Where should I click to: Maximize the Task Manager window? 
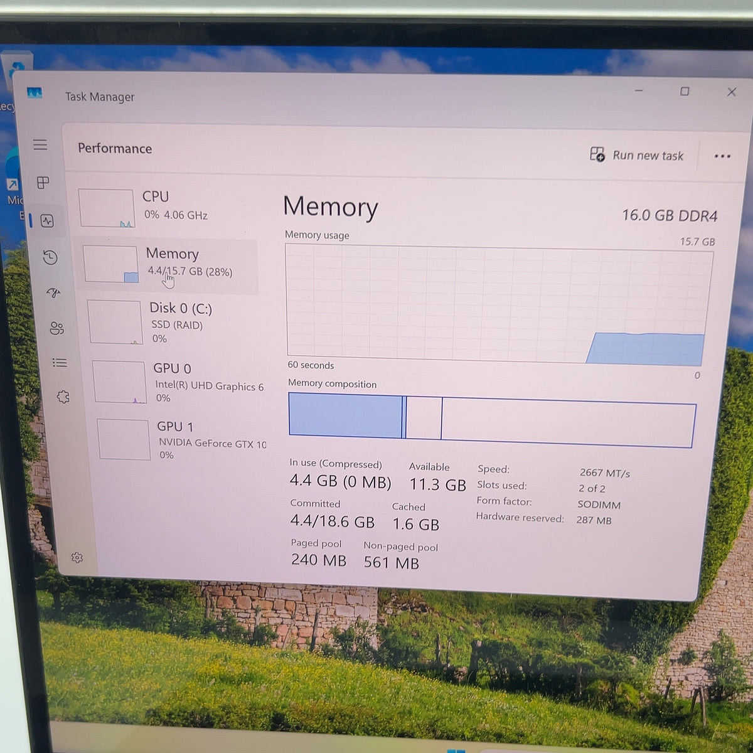point(685,92)
